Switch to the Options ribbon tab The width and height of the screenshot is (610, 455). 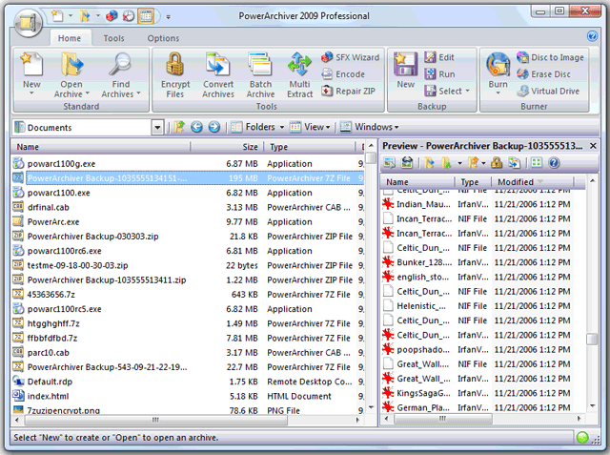pos(163,38)
